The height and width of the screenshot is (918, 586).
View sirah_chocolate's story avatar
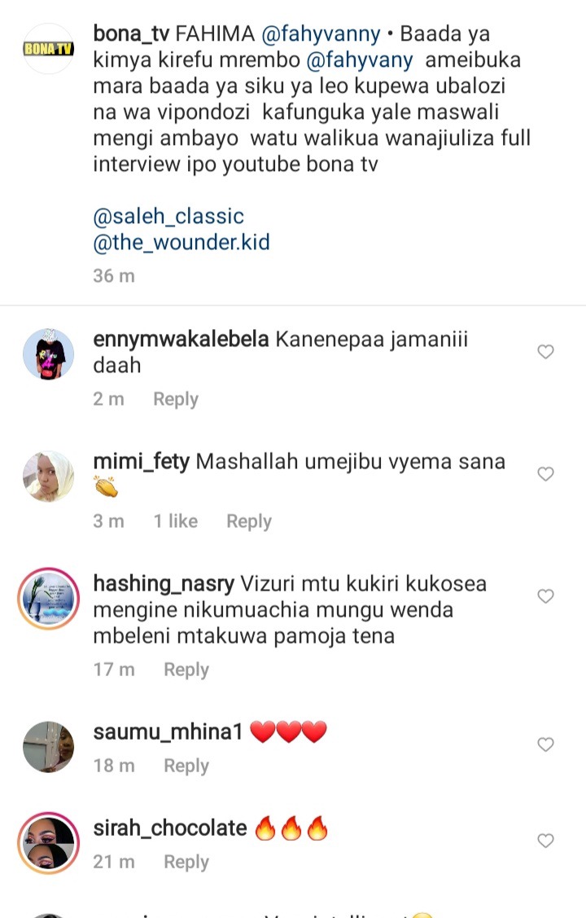click(49, 843)
